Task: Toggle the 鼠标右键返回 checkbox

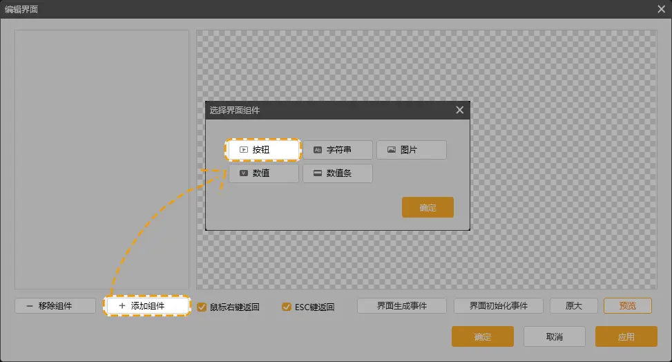Action: click(x=202, y=307)
